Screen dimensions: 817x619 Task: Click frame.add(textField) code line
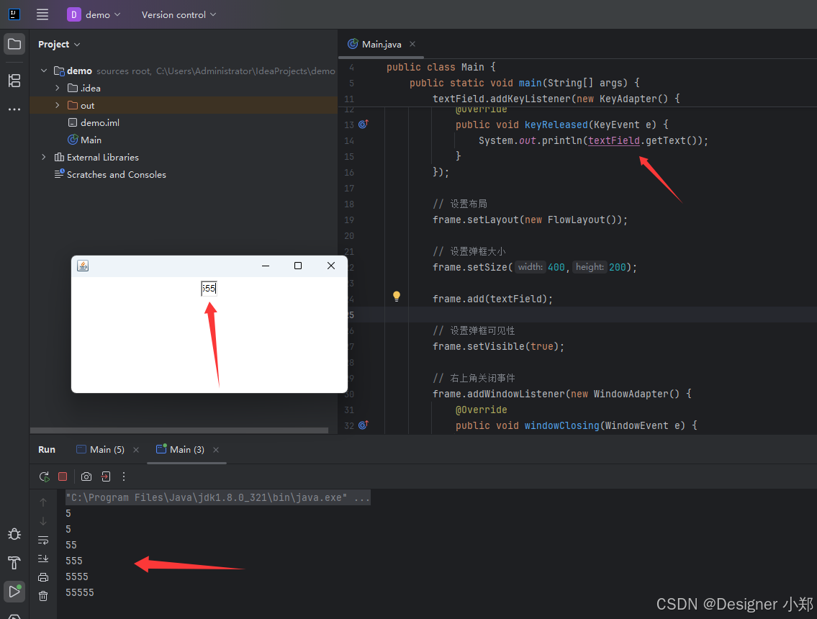[x=492, y=299]
